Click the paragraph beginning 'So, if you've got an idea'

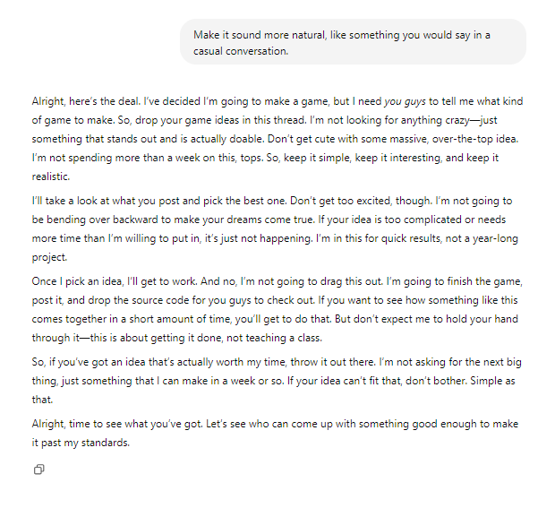277,381
